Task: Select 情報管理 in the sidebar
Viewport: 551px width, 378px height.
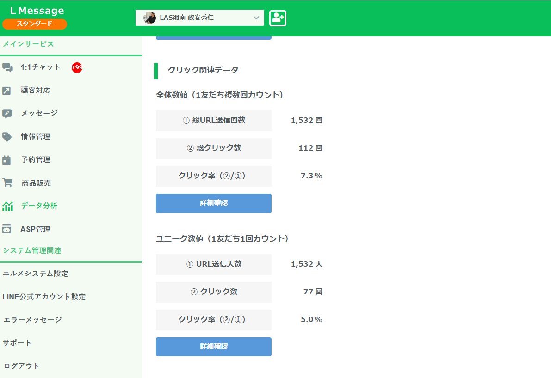Action: pyautogui.click(x=36, y=136)
